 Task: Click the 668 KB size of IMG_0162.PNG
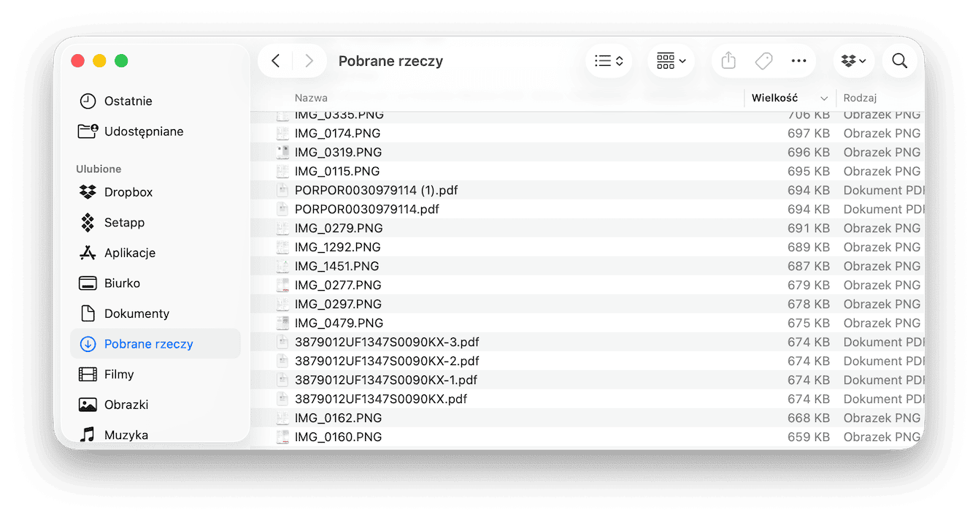pyautogui.click(x=809, y=418)
